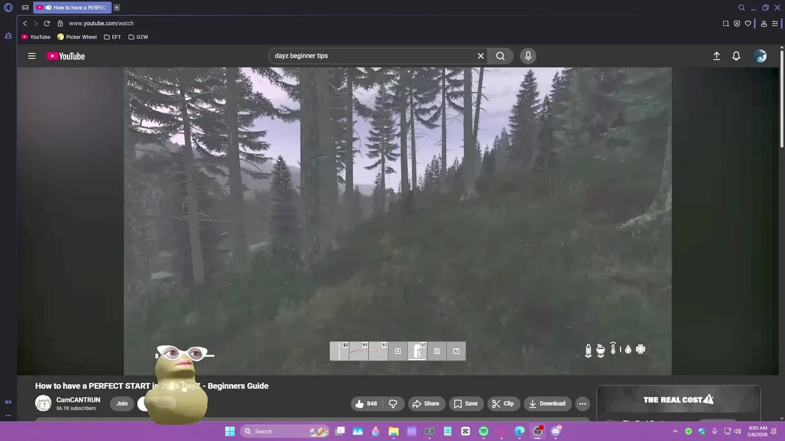Like the video with 848 likes
This screenshot has width=785, height=441.
[x=366, y=404]
